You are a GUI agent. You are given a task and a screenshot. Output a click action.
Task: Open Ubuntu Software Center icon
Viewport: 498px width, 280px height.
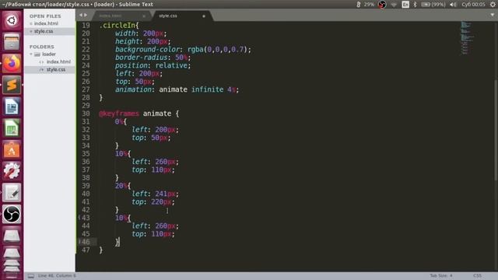(x=12, y=149)
